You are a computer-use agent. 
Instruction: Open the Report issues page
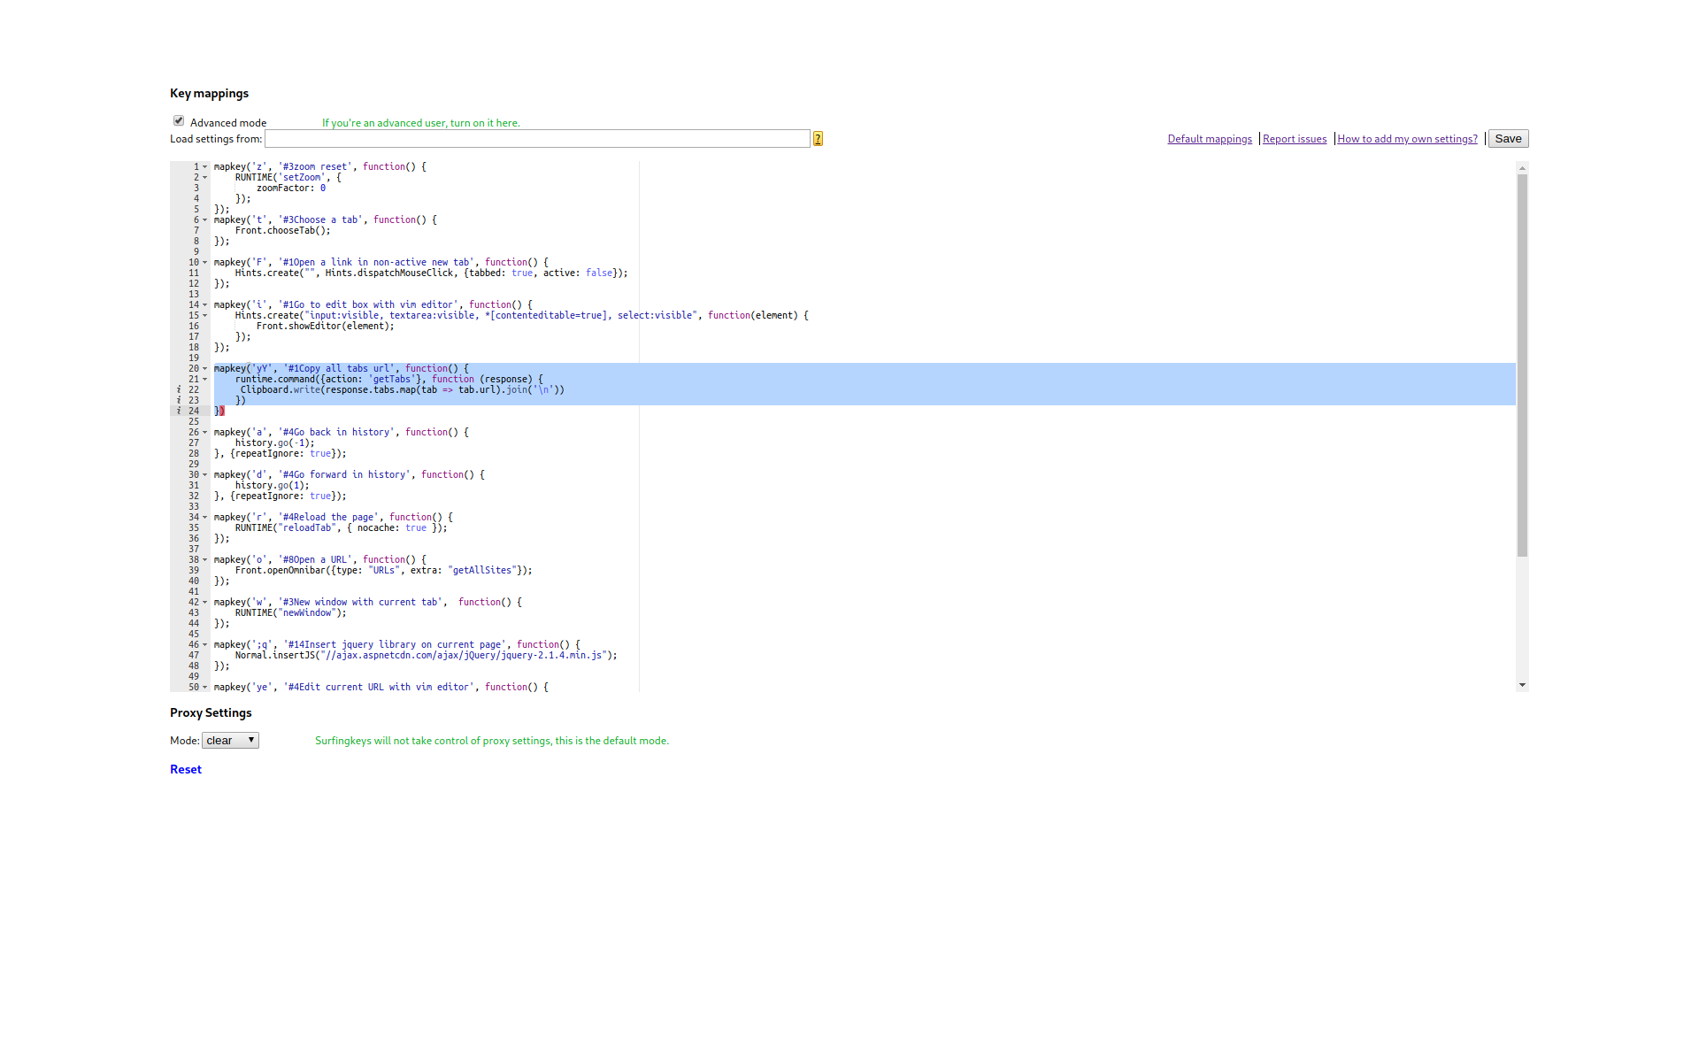pyautogui.click(x=1295, y=139)
